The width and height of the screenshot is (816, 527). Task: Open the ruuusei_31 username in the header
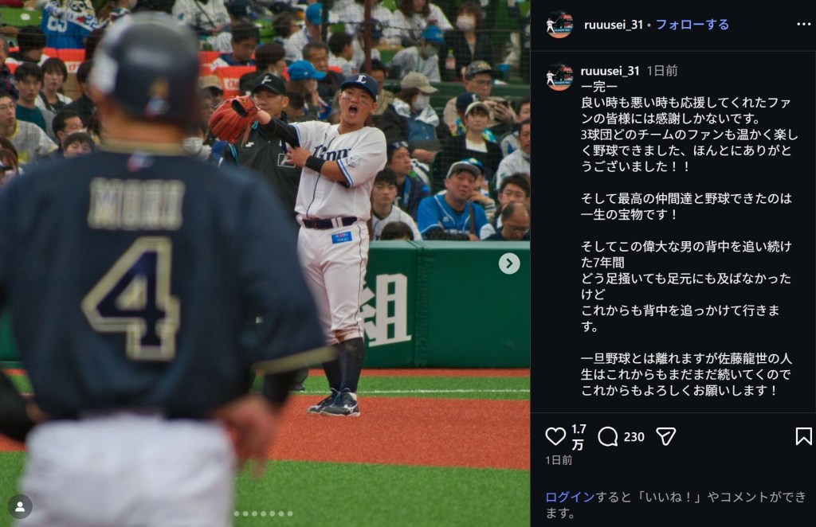[613, 25]
